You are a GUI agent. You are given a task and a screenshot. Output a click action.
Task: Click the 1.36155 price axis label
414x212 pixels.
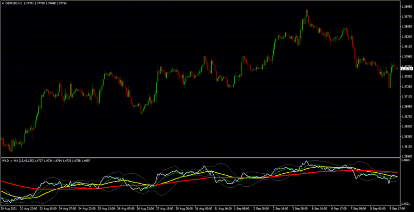pos(407,147)
